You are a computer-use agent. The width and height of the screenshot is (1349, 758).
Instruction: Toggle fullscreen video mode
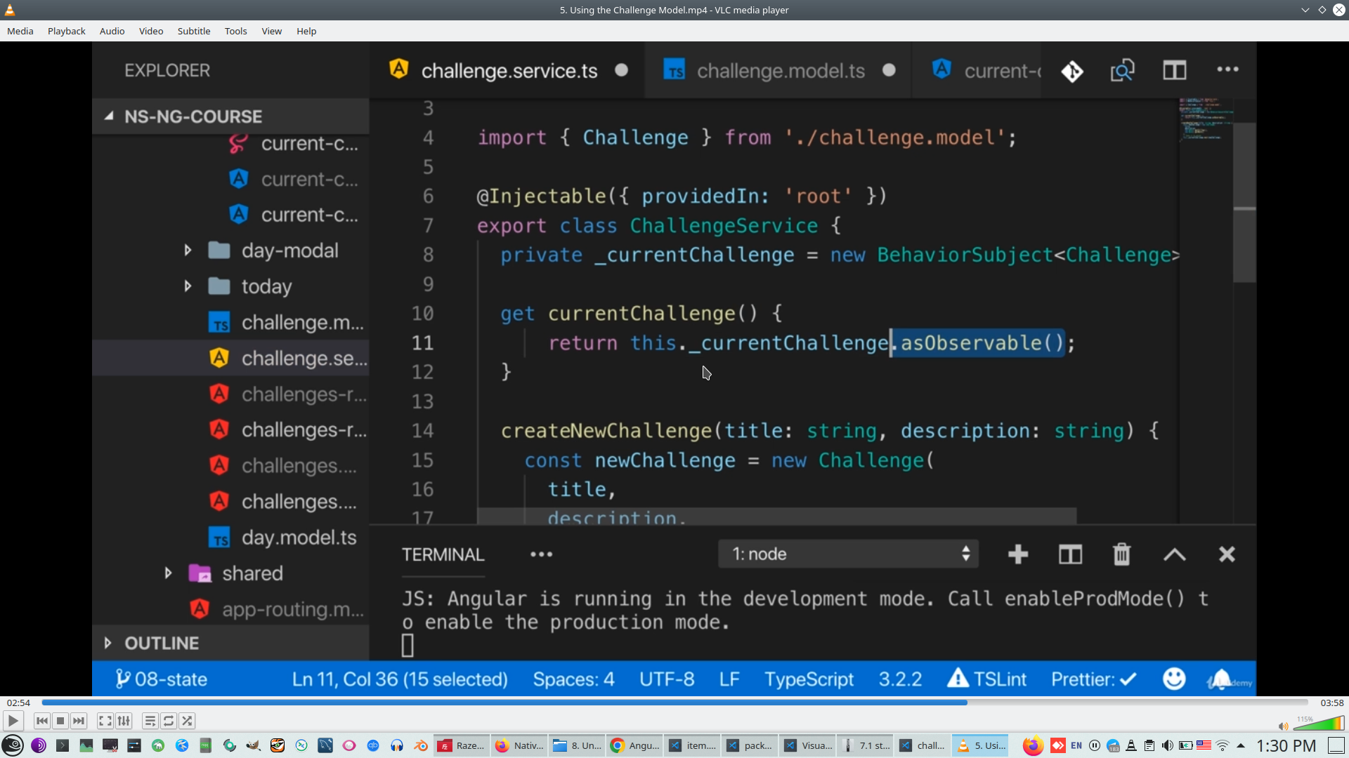click(105, 721)
